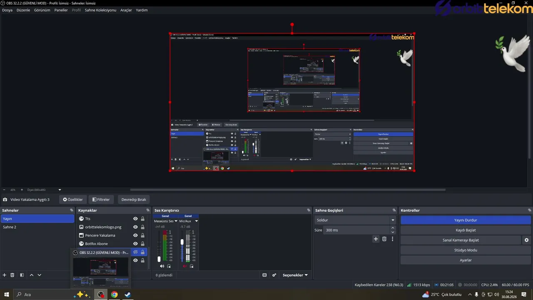Image resolution: width=533 pixels, height=300 pixels.
Task: Click the Devredışı Bırak button
Action: (x=134, y=200)
